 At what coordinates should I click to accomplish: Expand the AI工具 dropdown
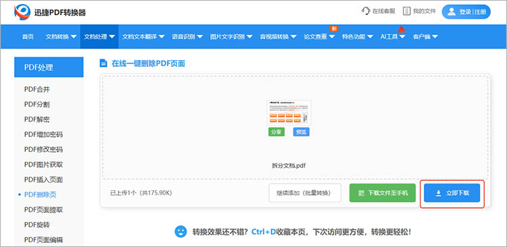click(393, 37)
